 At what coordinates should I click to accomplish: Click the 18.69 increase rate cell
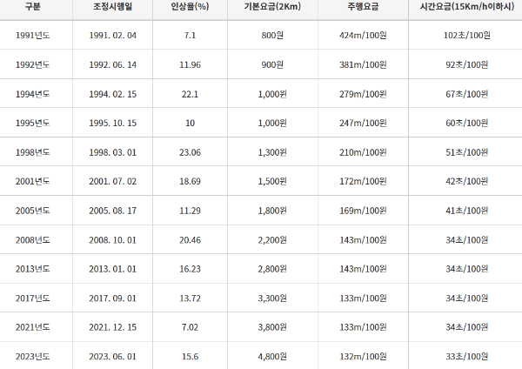tap(190, 181)
